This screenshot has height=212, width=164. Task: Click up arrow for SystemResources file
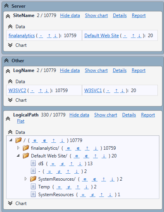pyautogui.click(x=101, y=195)
